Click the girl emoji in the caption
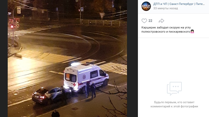 [192, 32]
